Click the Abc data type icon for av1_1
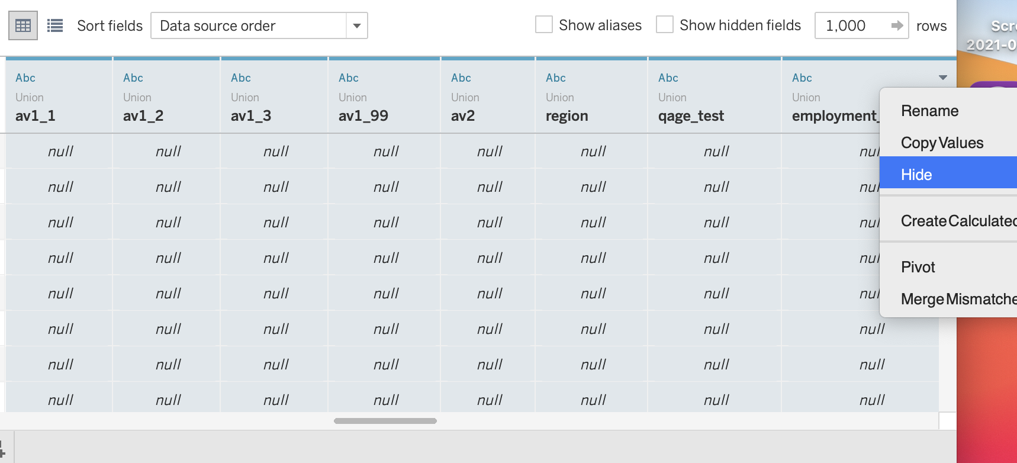Image resolution: width=1017 pixels, height=463 pixels. click(x=25, y=78)
